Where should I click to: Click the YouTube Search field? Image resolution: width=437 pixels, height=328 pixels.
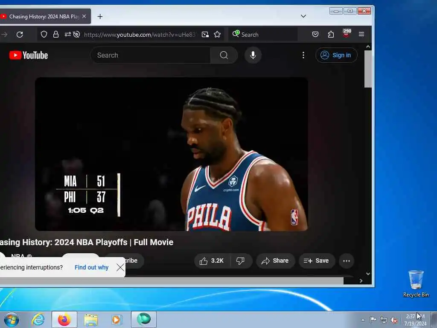(151, 55)
